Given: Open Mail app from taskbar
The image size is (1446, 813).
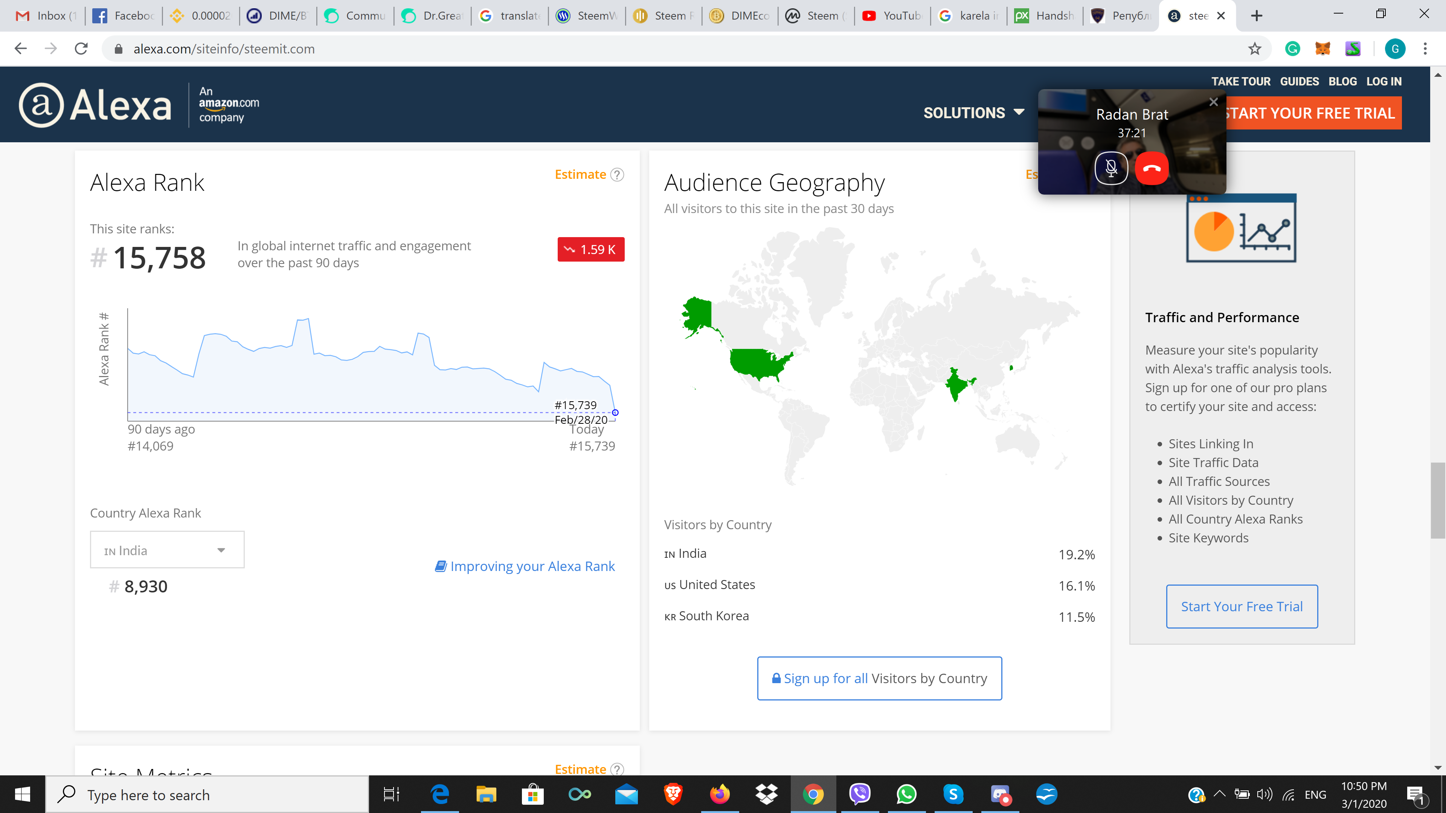Looking at the screenshot, I should point(627,795).
